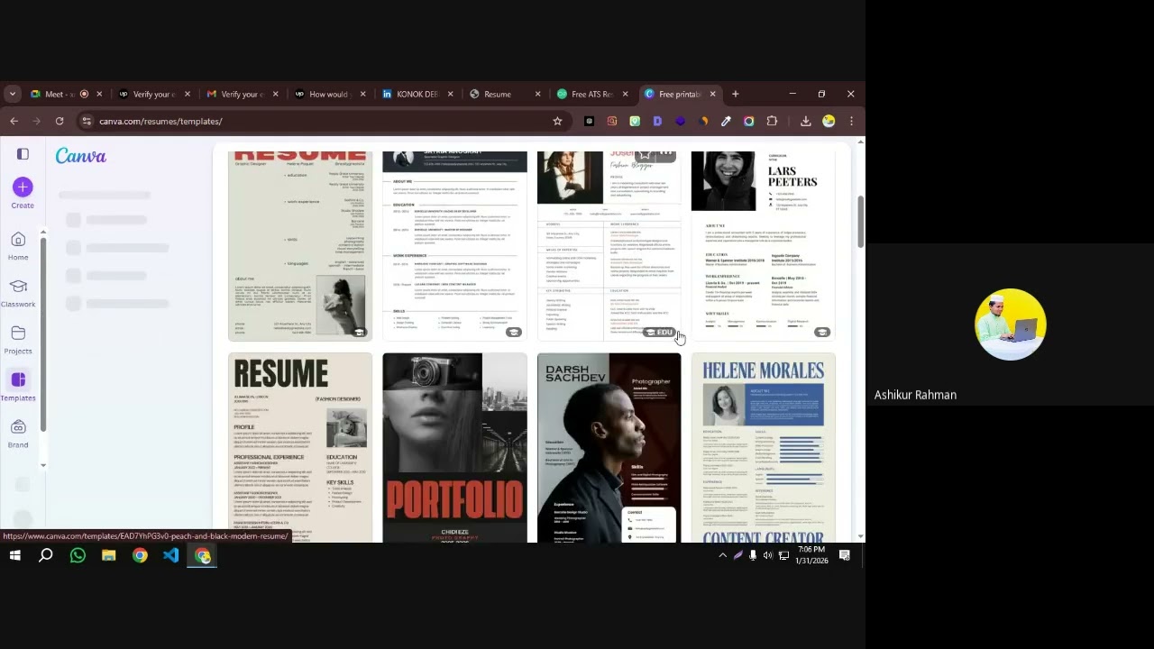
Task: Bookmark this page with the star icon
Action: 557,121
